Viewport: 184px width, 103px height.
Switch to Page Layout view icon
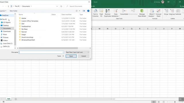158,102
